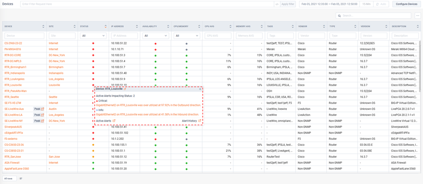Open device ASA Firewall
The width and height of the screenshot is (423, 184).
(12, 163)
